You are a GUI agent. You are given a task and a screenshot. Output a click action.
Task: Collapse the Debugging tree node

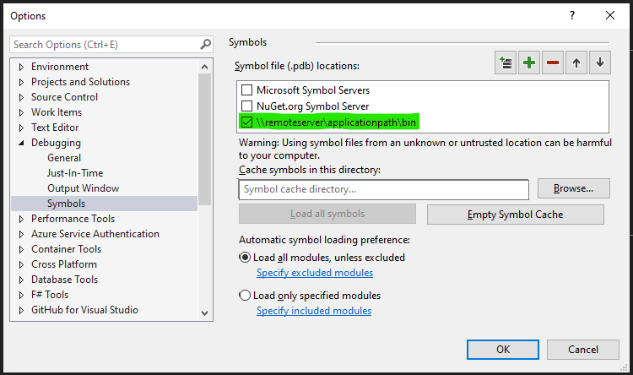tap(21, 143)
